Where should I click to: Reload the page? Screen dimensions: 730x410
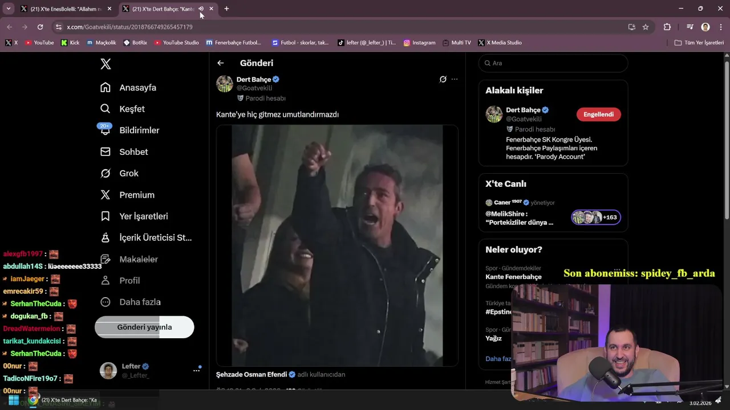click(40, 27)
